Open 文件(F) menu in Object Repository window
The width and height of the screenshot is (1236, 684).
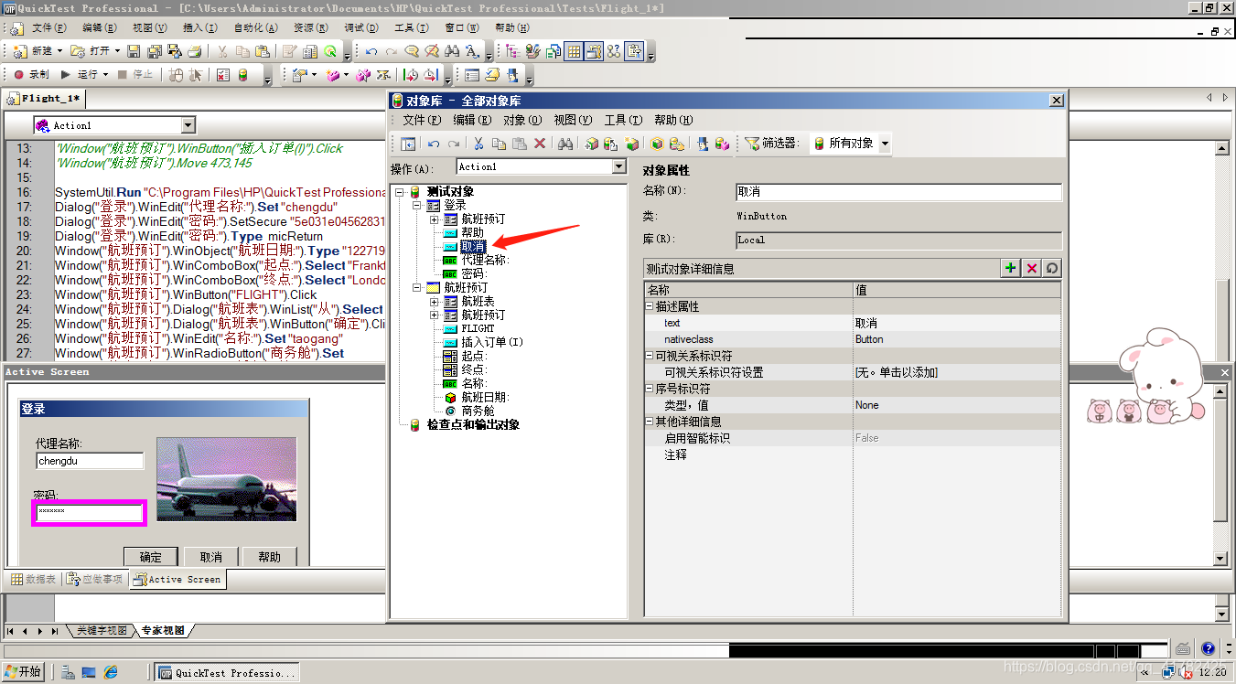[x=422, y=120]
